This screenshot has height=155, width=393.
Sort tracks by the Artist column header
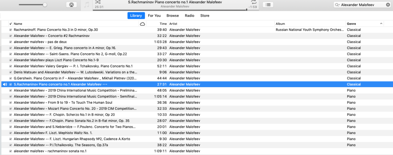[173, 24]
